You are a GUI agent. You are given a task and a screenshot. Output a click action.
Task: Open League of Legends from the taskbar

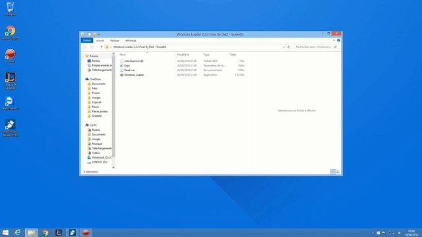pos(59,232)
